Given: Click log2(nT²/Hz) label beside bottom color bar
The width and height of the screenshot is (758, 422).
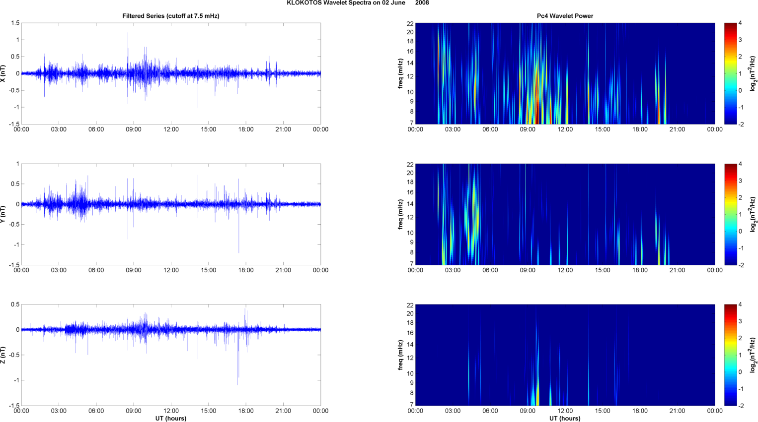Looking at the screenshot, I should (x=754, y=355).
